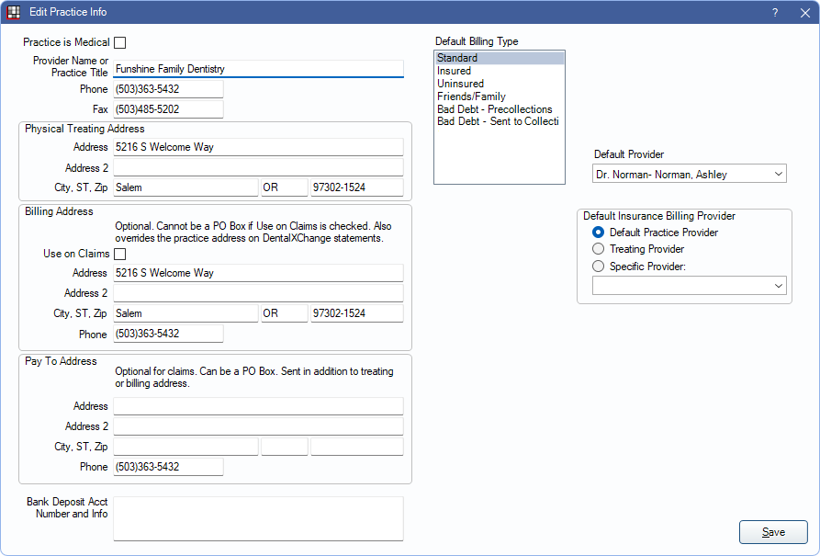Image resolution: width=820 pixels, height=556 pixels.
Task: Open the Default Provider dropdown
Action: 689,174
